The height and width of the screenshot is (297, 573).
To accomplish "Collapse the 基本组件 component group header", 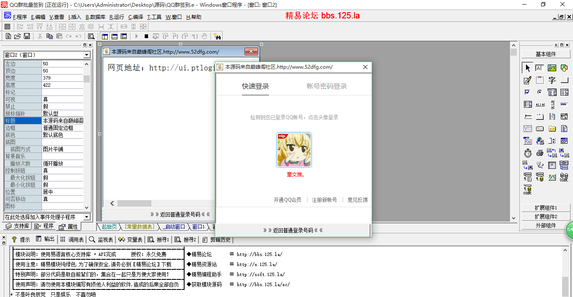I will [x=546, y=54].
